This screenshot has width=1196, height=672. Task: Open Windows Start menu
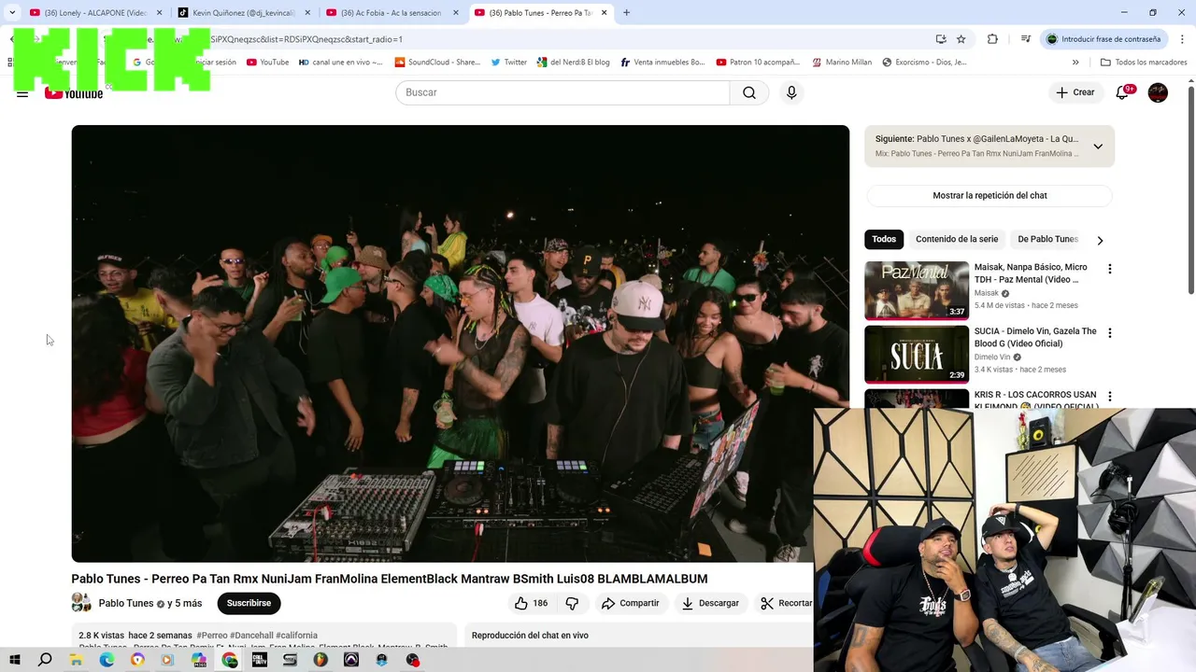pos(15,660)
